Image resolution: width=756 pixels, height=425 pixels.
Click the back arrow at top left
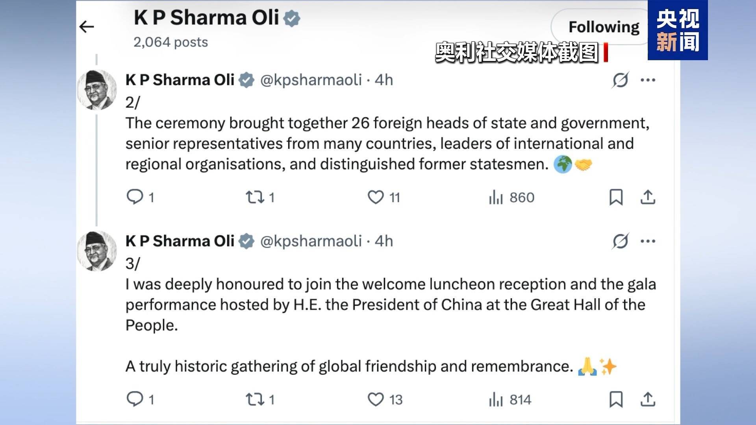87,27
